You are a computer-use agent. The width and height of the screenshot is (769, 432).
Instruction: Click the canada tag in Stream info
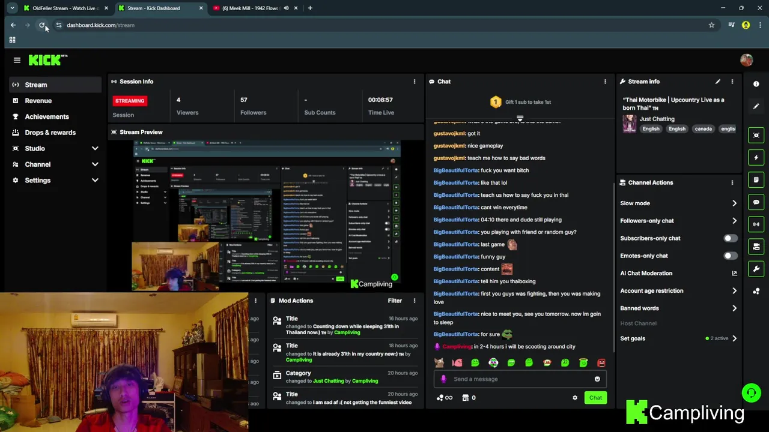point(703,129)
